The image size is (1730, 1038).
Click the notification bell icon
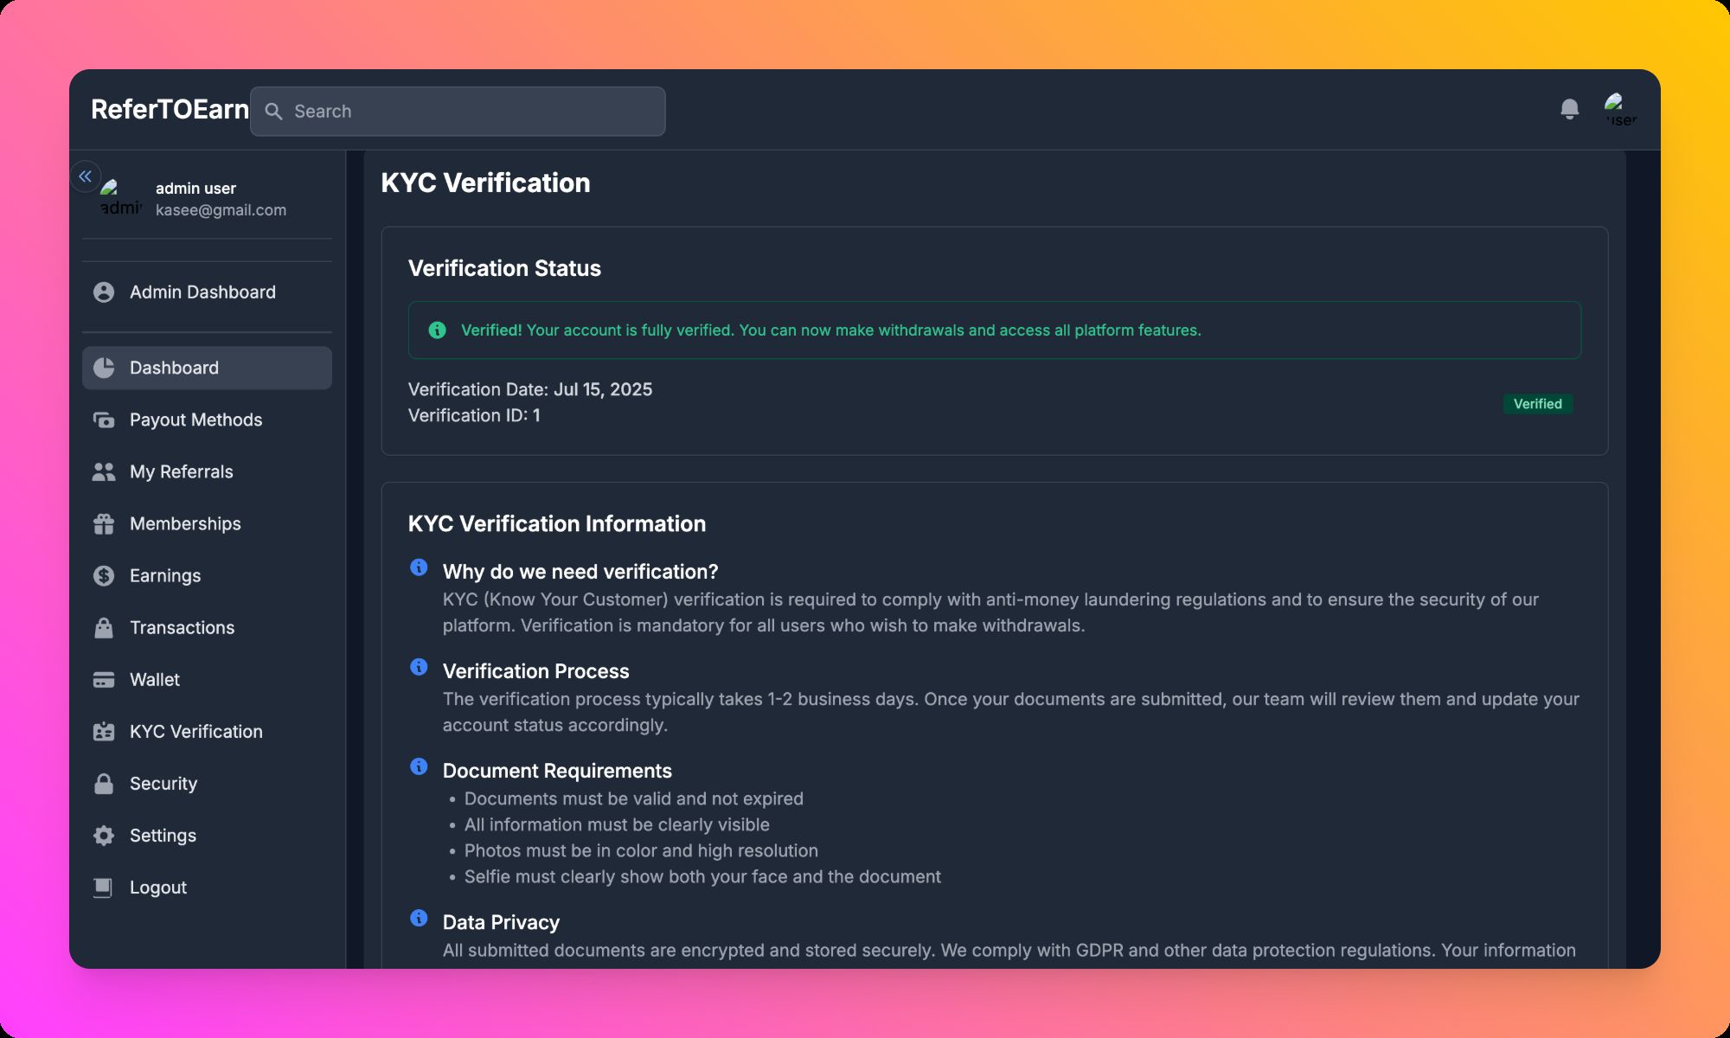pyautogui.click(x=1569, y=109)
